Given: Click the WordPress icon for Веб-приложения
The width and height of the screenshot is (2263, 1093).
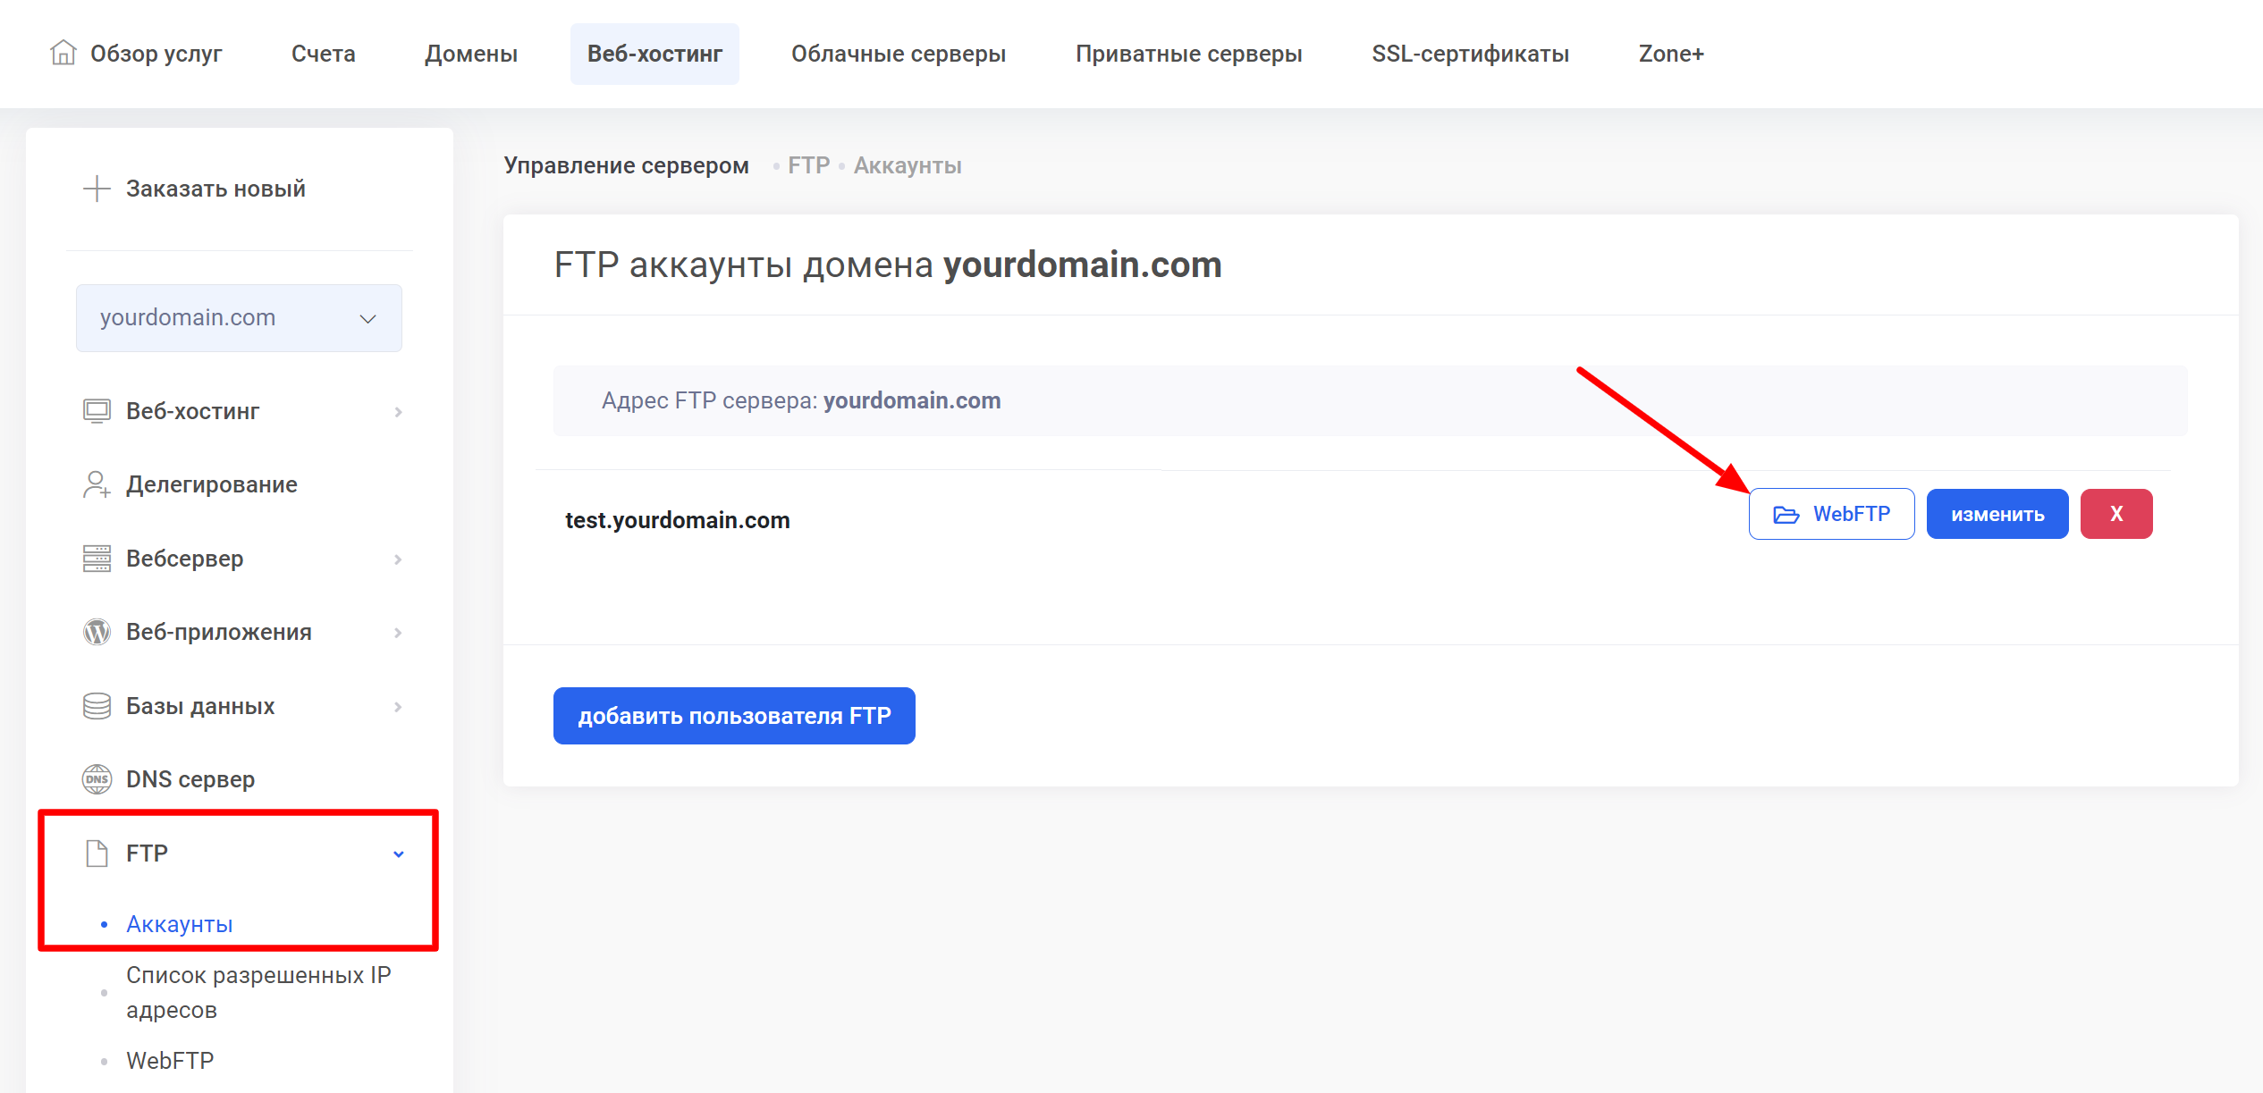Looking at the screenshot, I should click(x=97, y=632).
